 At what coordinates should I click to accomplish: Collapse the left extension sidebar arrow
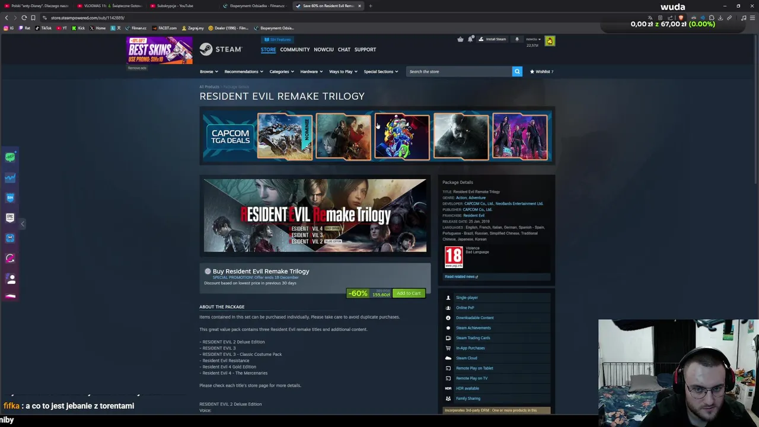click(x=23, y=224)
